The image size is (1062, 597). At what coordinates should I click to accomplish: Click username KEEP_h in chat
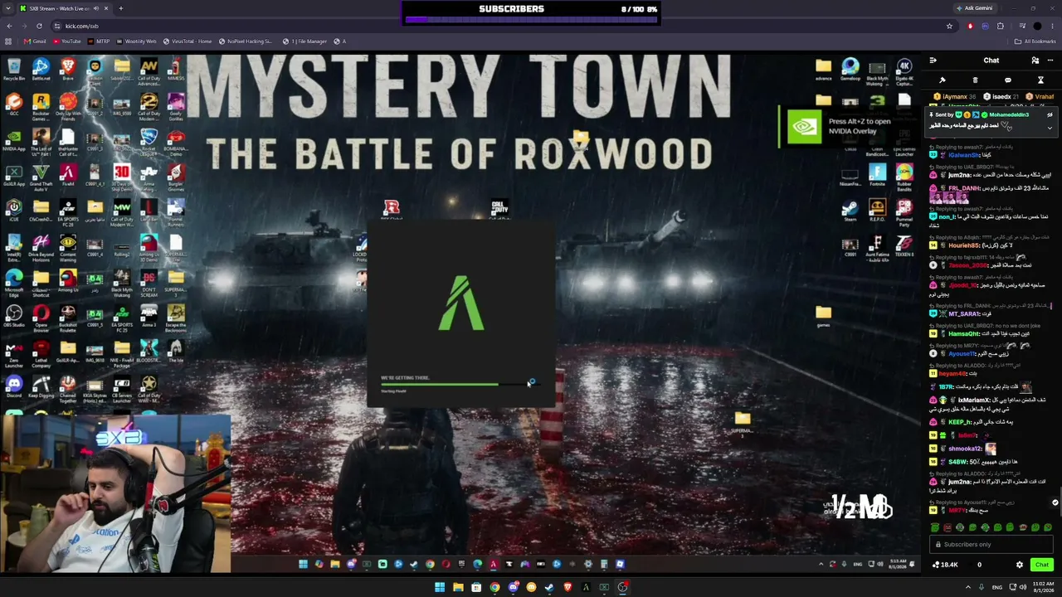pos(960,422)
